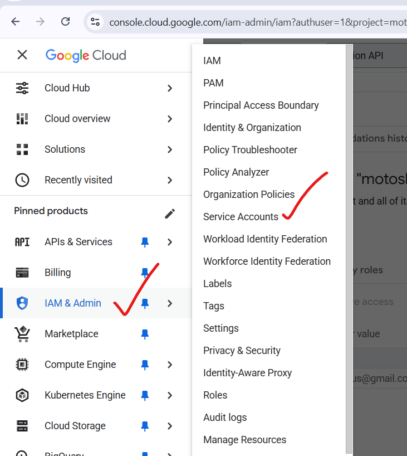Unpin APIs & Services from pinned products
Screen dimensions: 407x456
click(145, 242)
